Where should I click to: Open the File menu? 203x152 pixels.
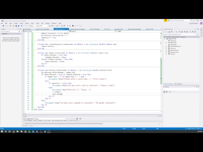click(2, 23)
